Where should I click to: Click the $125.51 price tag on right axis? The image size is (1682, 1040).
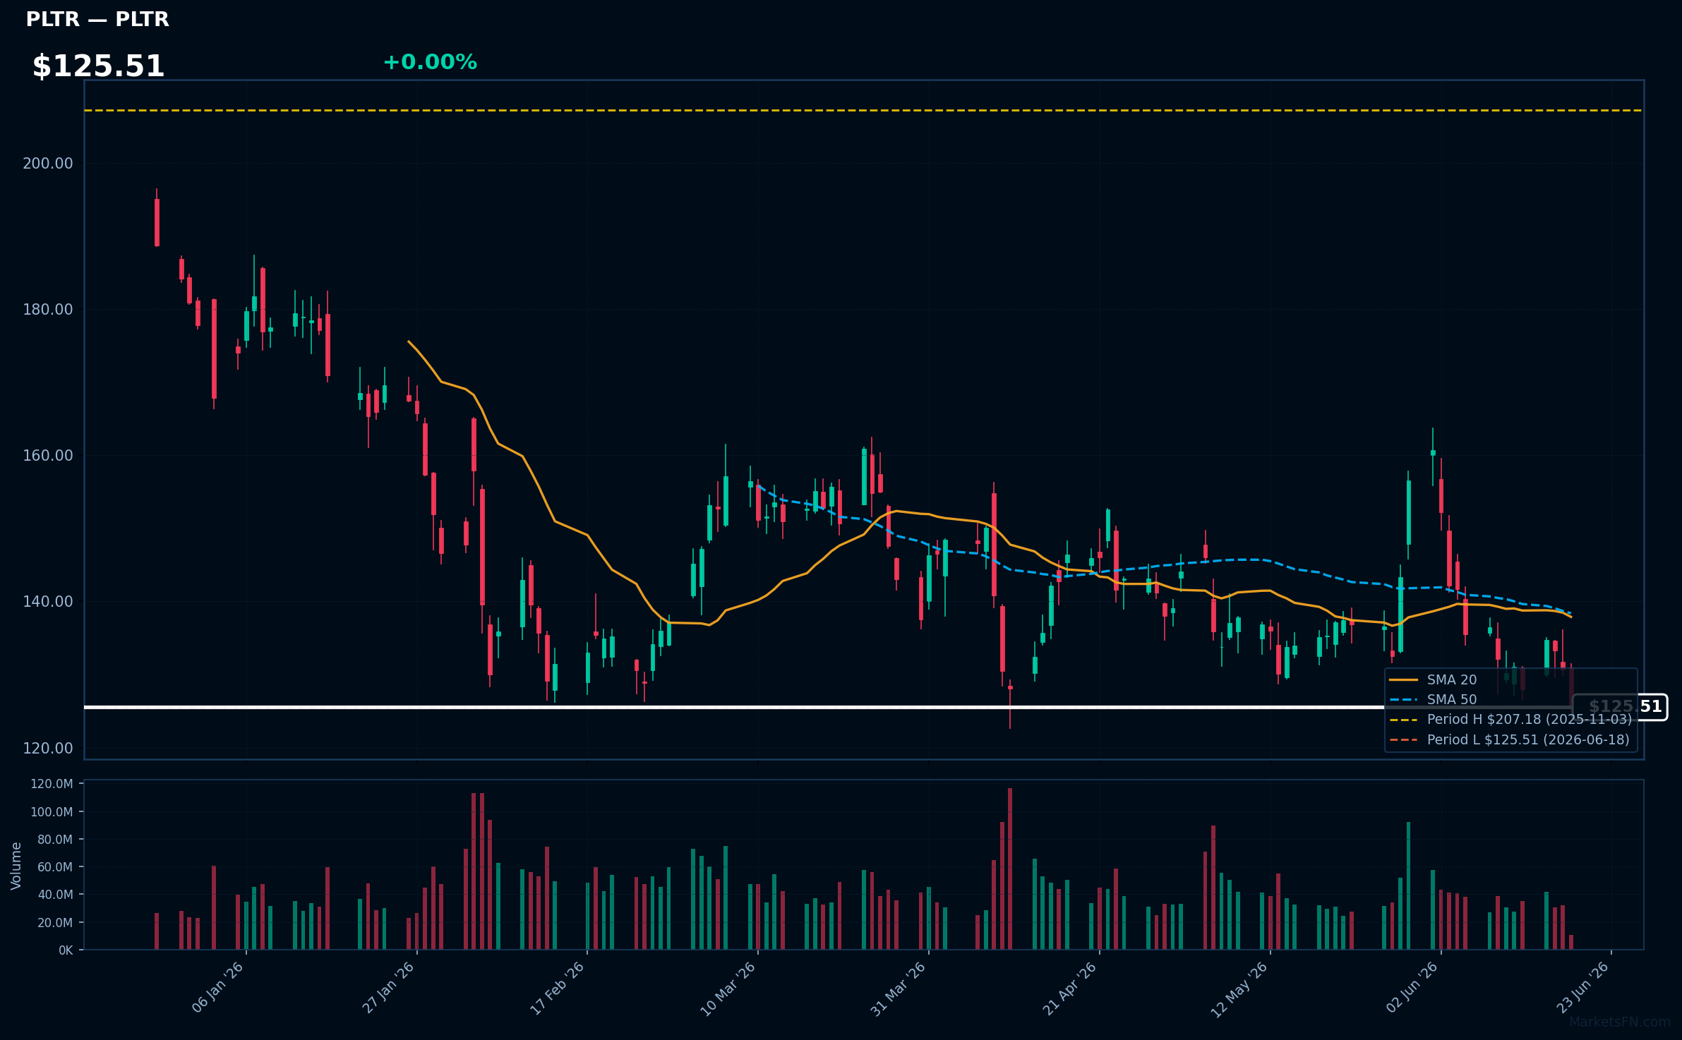(x=1621, y=707)
